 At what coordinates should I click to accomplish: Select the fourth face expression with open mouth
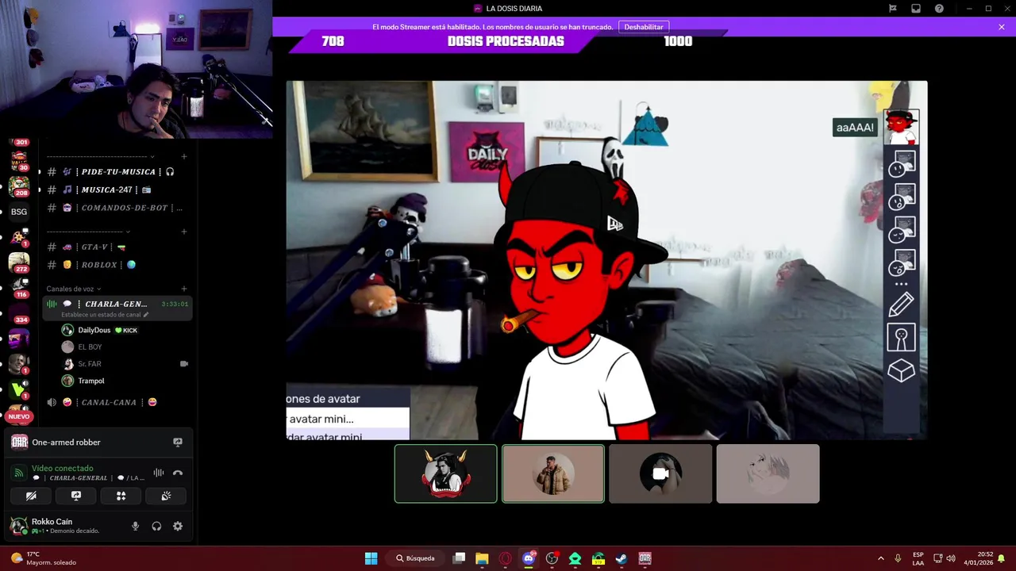click(901, 262)
